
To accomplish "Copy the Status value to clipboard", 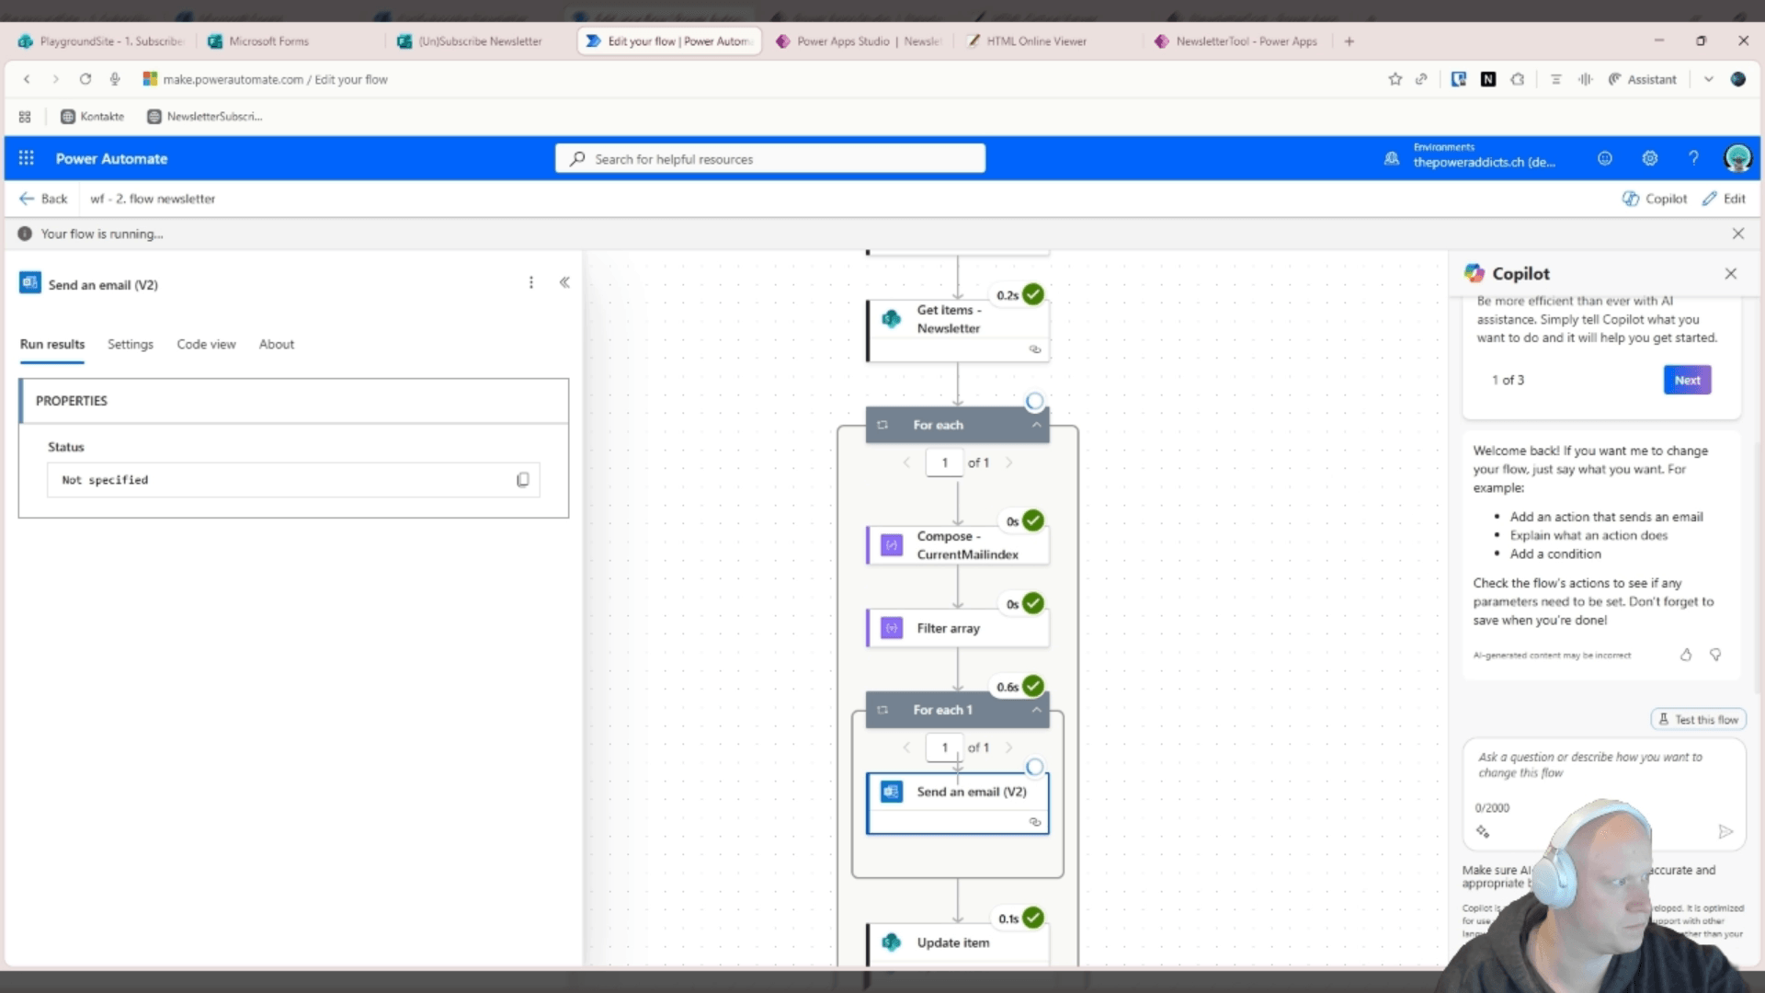I will tap(522, 480).
